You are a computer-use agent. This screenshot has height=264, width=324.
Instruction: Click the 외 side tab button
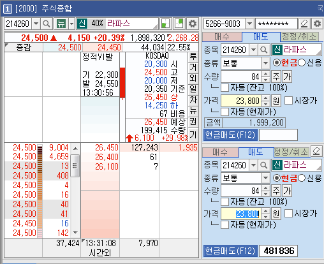click(193, 78)
